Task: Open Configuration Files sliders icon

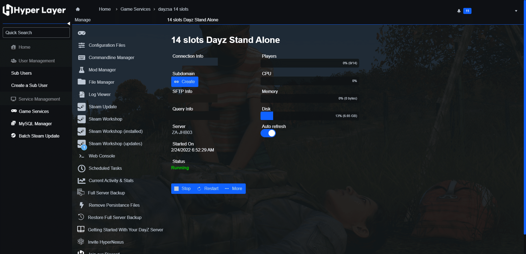Action: (x=82, y=45)
